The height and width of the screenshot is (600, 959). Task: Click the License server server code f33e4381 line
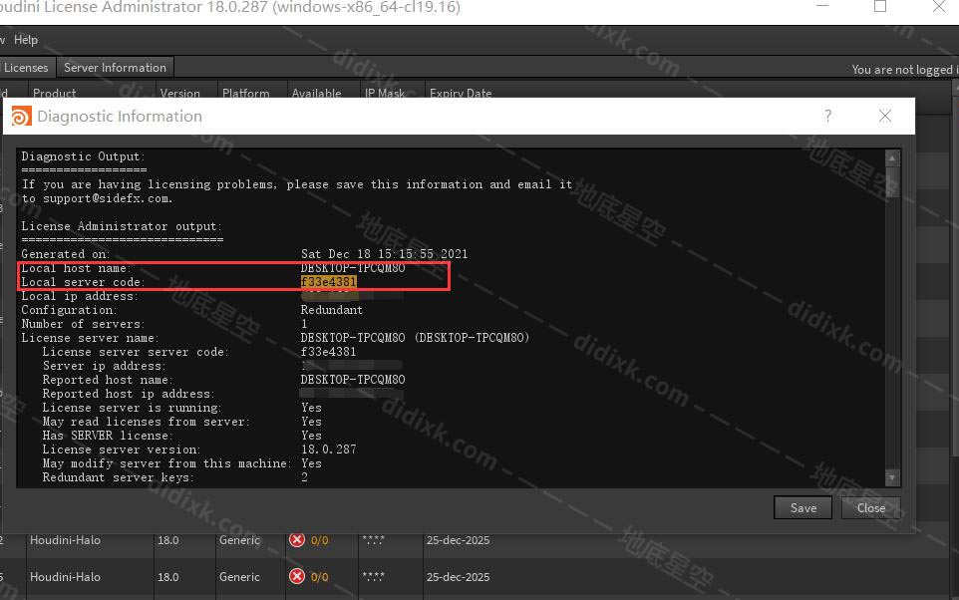click(x=198, y=352)
